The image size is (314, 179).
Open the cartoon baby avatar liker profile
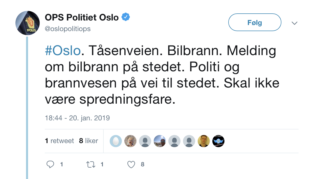(x=130, y=141)
